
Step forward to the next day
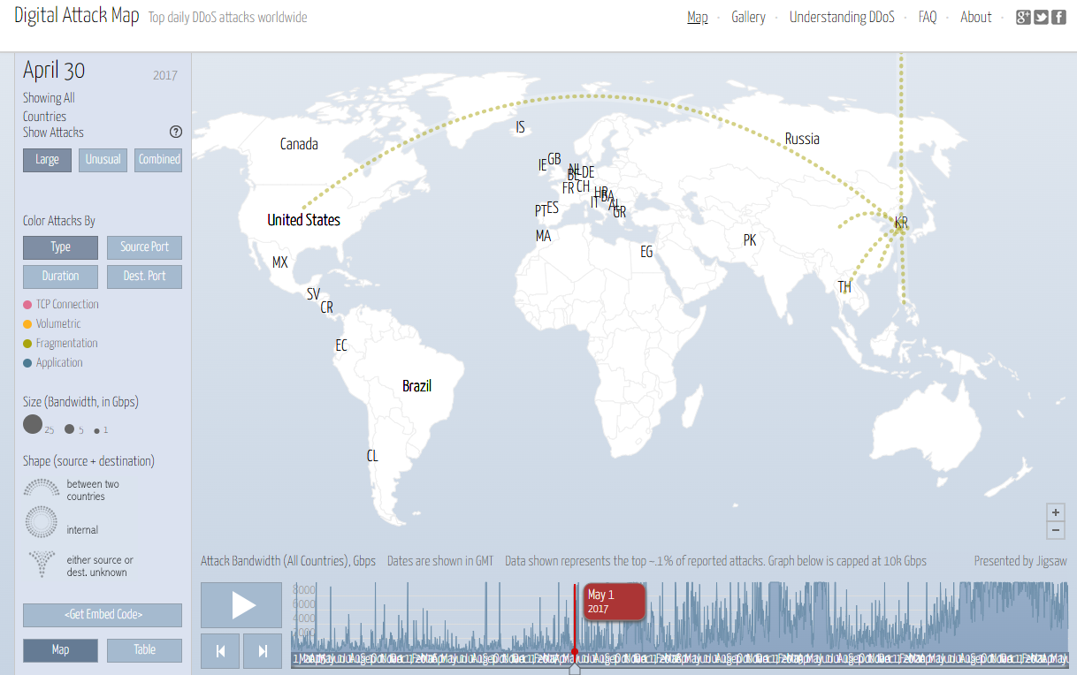[x=263, y=651]
